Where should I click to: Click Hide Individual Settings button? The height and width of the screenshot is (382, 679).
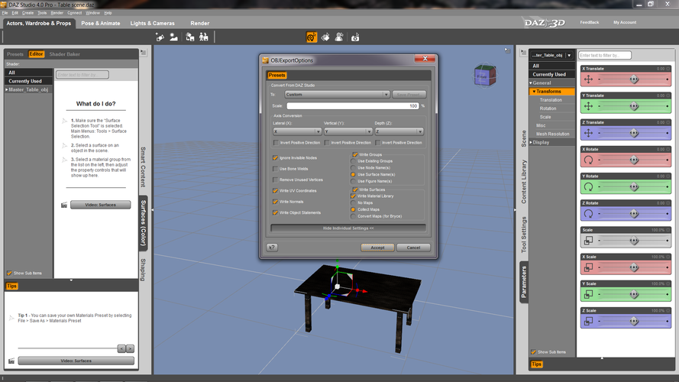[348, 228]
